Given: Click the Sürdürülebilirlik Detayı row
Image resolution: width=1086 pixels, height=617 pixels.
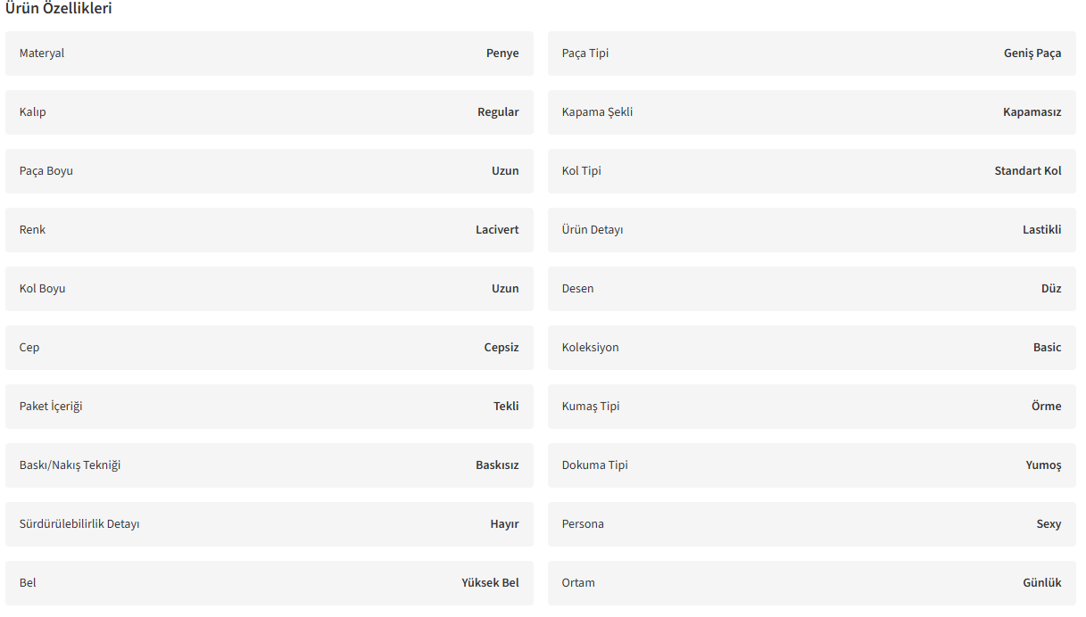Looking at the screenshot, I should coord(269,524).
